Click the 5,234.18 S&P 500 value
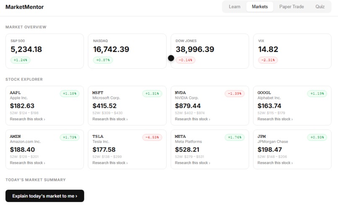338x215 pixels. (26, 49)
